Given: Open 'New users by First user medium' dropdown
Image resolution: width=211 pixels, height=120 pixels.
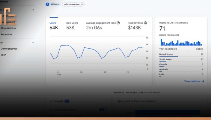Looking at the screenshot, I should 138,101.
